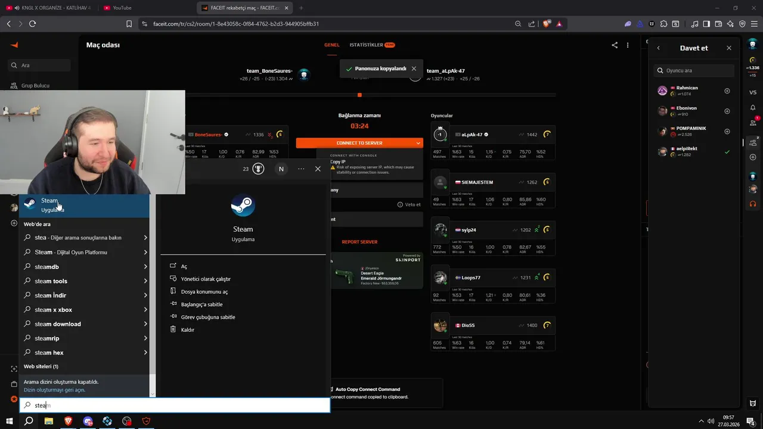The width and height of the screenshot is (763, 429).
Task: Dismiss the 'Panonuza kopyalandı' toast
Action: [x=414, y=69]
